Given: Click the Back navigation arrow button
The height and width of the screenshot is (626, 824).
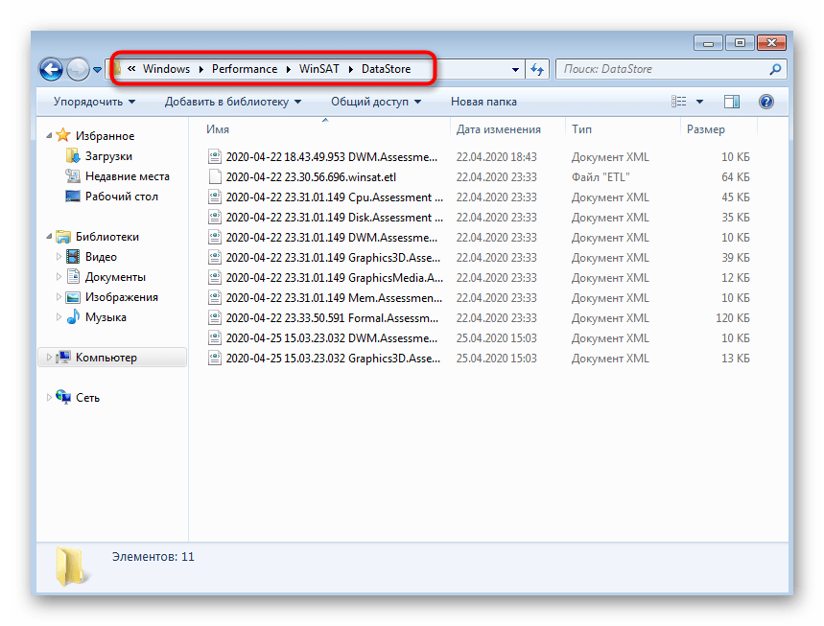Looking at the screenshot, I should [51, 69].
